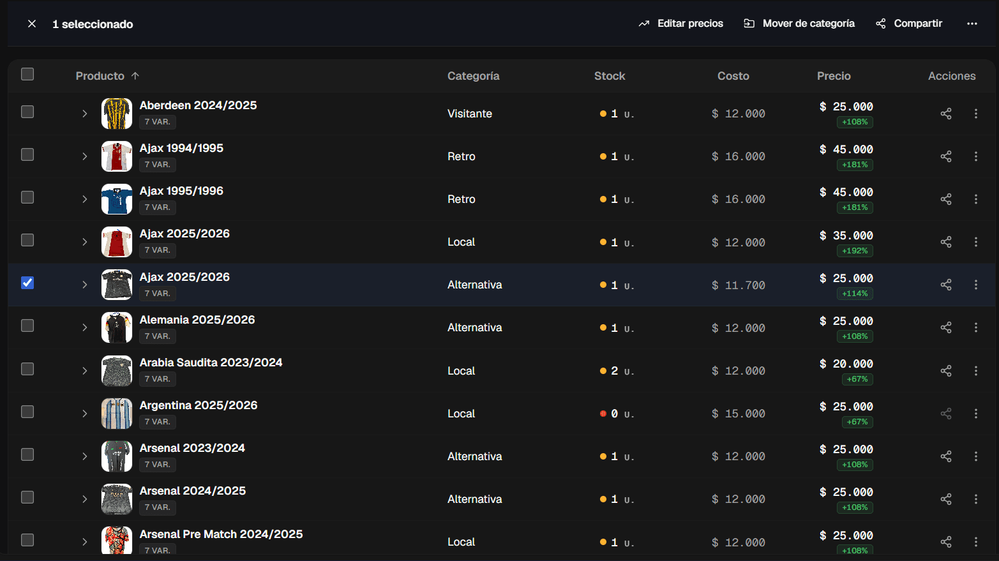Open the three-dot menu for Ajax 1995/1996
999x561 pixels.
tap(976, 199)
